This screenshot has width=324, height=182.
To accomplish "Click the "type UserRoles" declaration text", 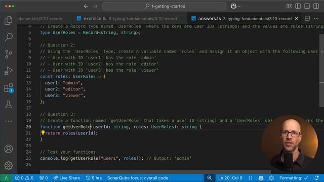I will (58, 32).
